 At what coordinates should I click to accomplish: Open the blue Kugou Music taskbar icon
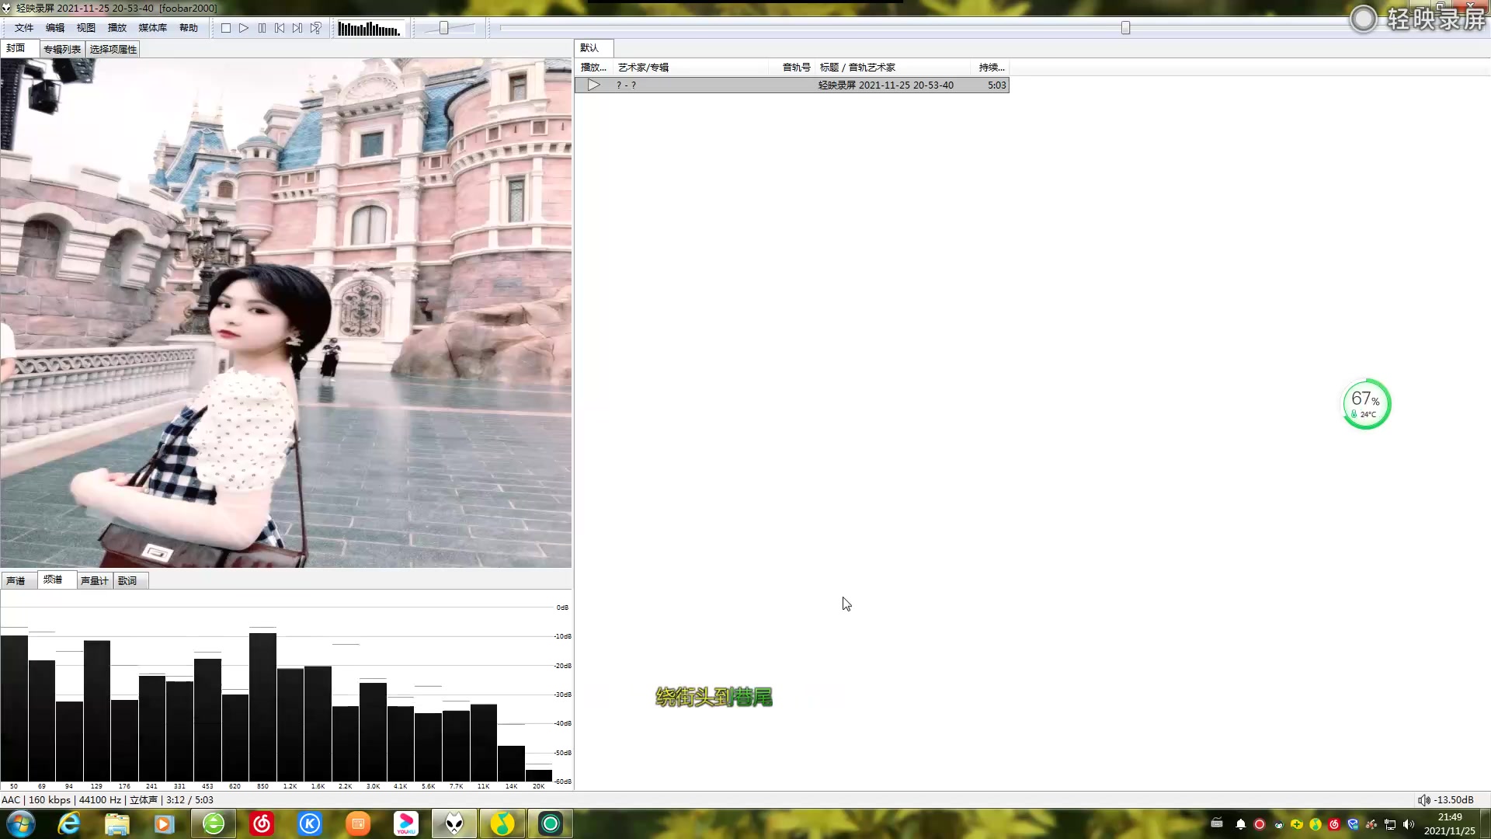(x=310, y=823)
